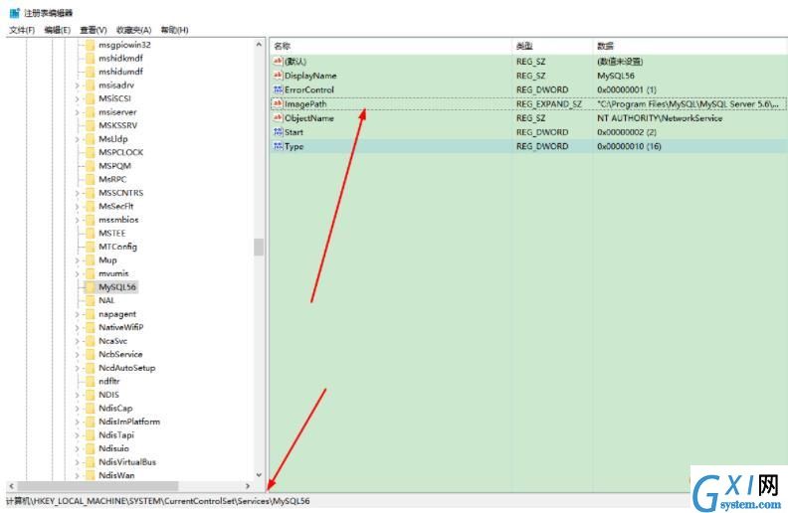This screenshot has height=513, width=788.
Task: Select the ImagePath value name
Action: coord(305,104)
